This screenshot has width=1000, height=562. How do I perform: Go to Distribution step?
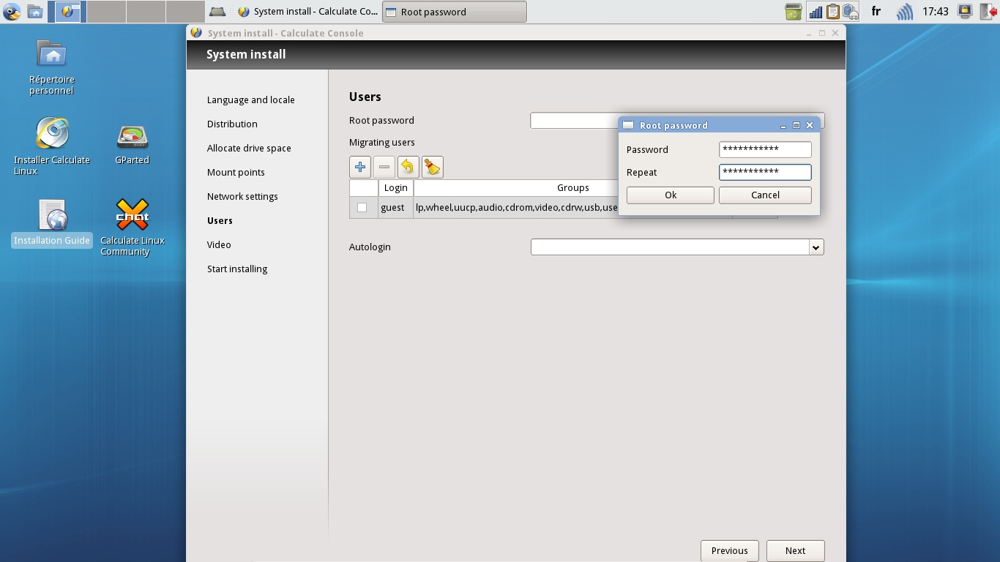click(232, 124)
